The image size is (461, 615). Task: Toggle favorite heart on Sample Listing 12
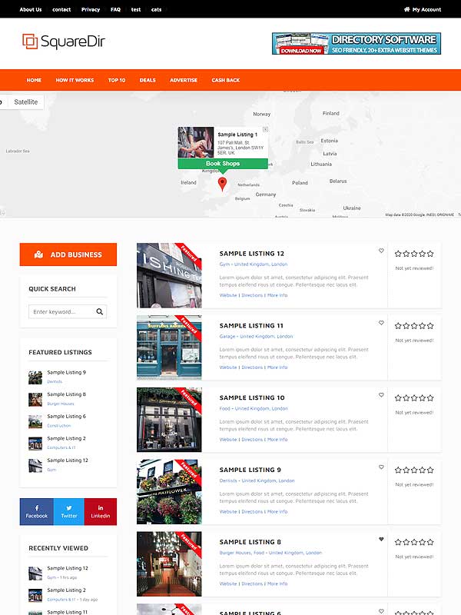coord(381,251)
